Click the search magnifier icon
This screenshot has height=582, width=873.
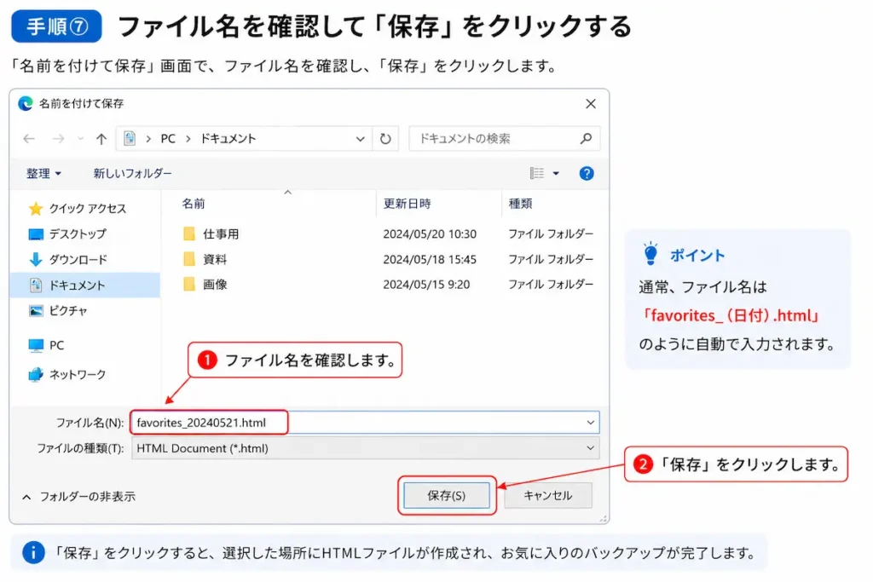pyautogui.click(x=586, y=139)
